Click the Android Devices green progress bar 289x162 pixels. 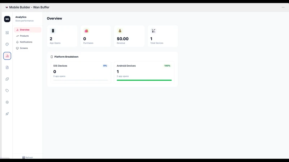[x=144, y=80]
